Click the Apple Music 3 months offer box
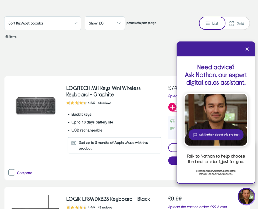Screen dimensions: 258x209 (x=114, y=145)
